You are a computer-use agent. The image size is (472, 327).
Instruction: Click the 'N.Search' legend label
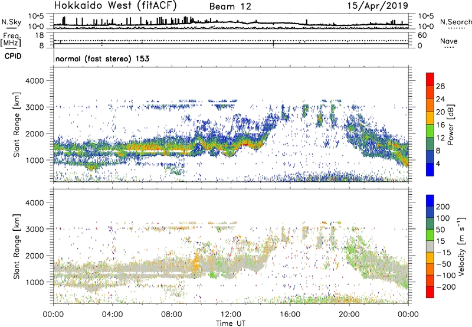click(455, 22)
